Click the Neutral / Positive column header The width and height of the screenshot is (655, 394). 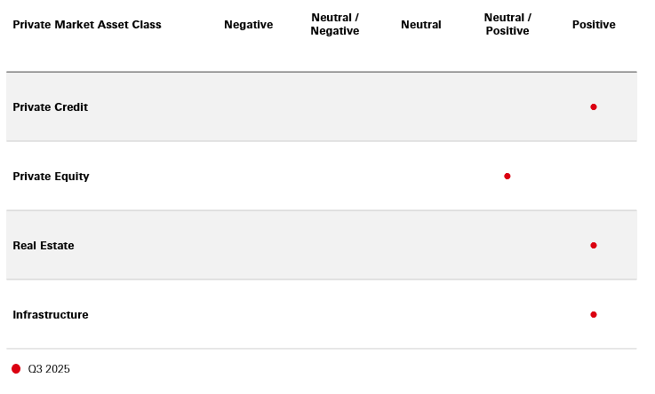click(x=507, y=25)
